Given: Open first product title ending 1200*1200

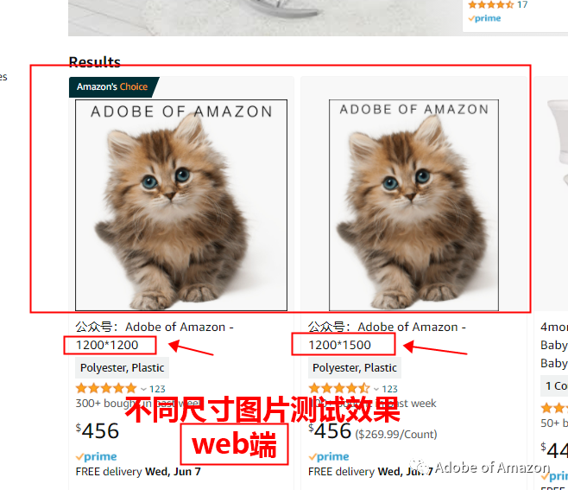Looking at the screenshot, I should point(155,336).
